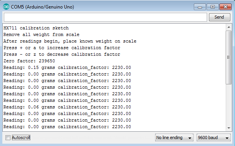Click the scrollbar up arrow
Screen dimensions: 235x146
[229, 27]
